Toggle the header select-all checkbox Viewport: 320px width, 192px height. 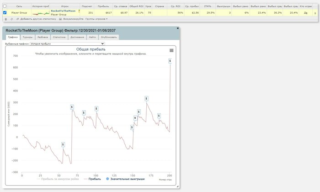[5, 6]
